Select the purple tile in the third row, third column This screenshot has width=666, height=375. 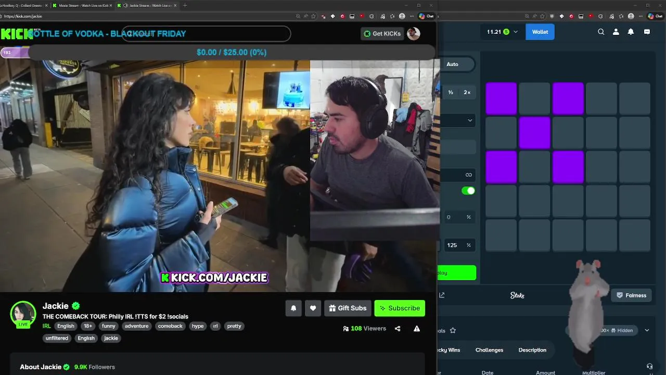568,167
